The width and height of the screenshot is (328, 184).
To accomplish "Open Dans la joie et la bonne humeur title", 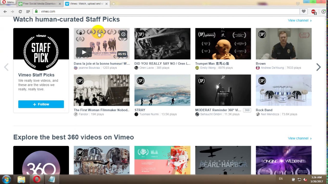I will click(102, 64).
